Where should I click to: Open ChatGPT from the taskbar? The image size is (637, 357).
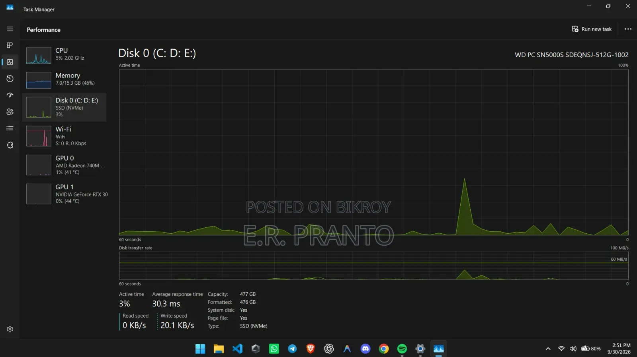point(329,349)
